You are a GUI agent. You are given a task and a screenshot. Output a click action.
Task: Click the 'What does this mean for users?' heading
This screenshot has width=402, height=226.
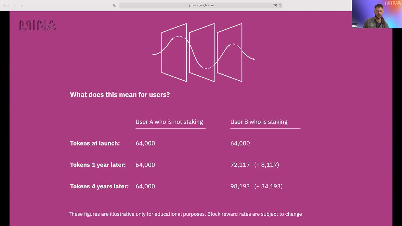[x=120, y=94]
